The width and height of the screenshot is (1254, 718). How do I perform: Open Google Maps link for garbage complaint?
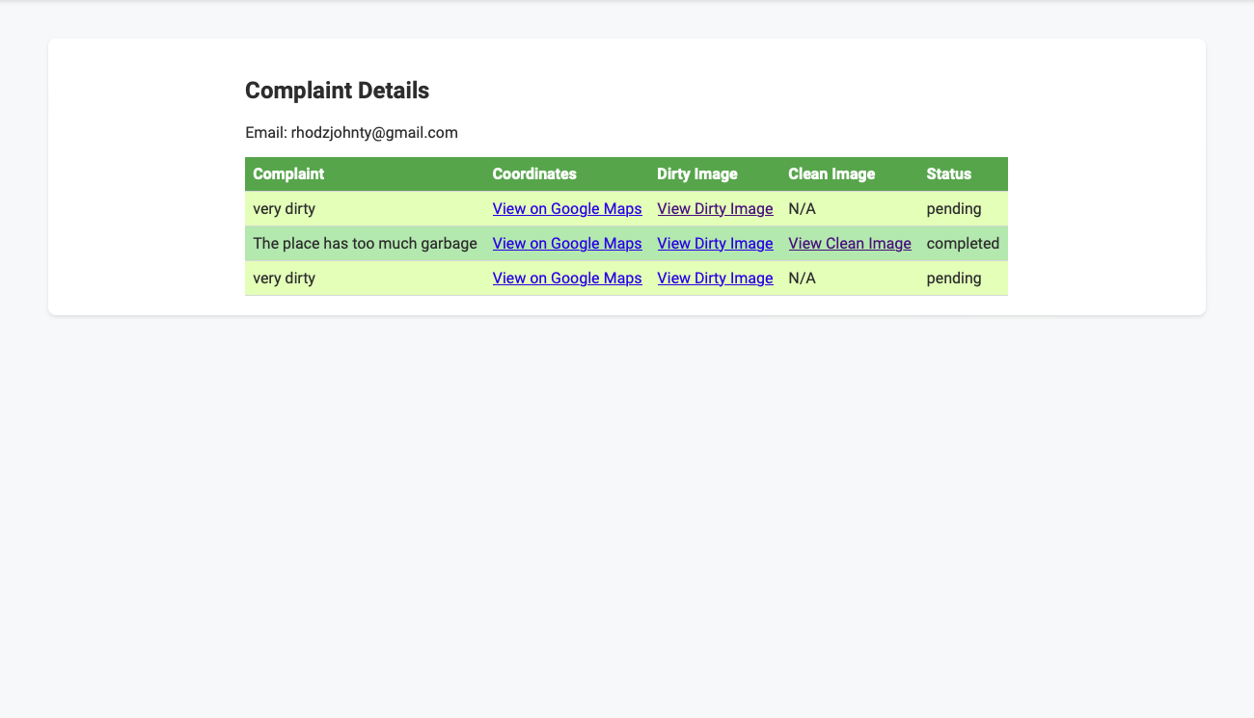tap(567, 243)
